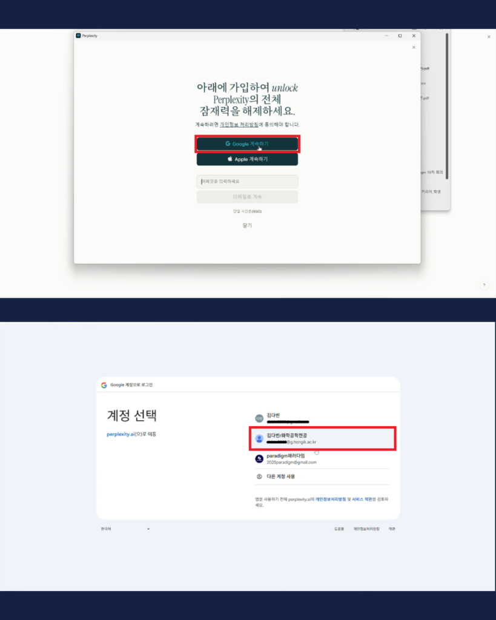Maximize the Perplexity window
Screen dimensions: 496x620
[400, 36]
